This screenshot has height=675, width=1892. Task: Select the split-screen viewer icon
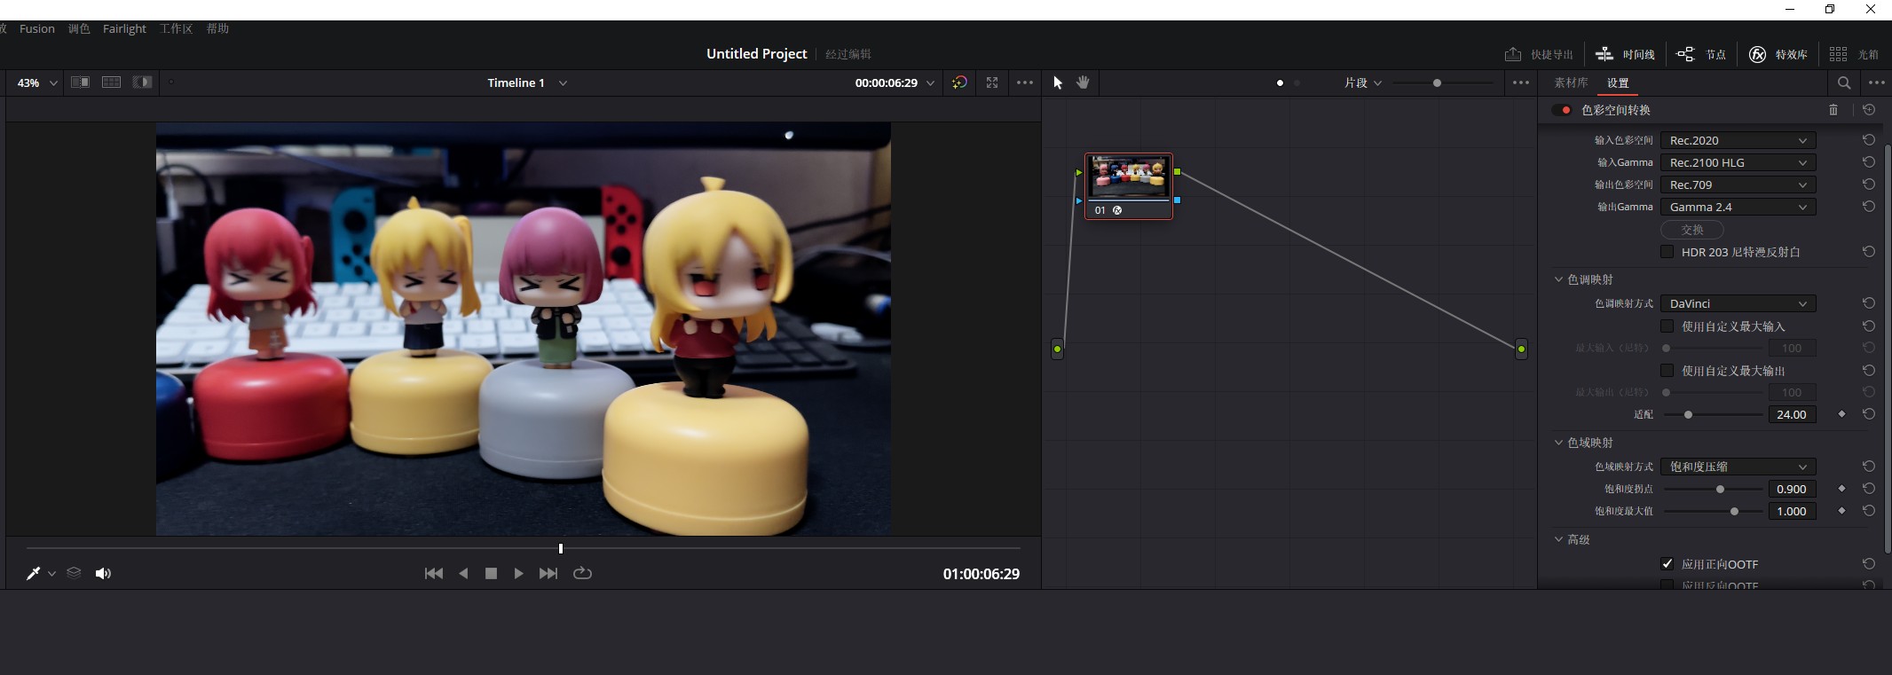point(142,82)
